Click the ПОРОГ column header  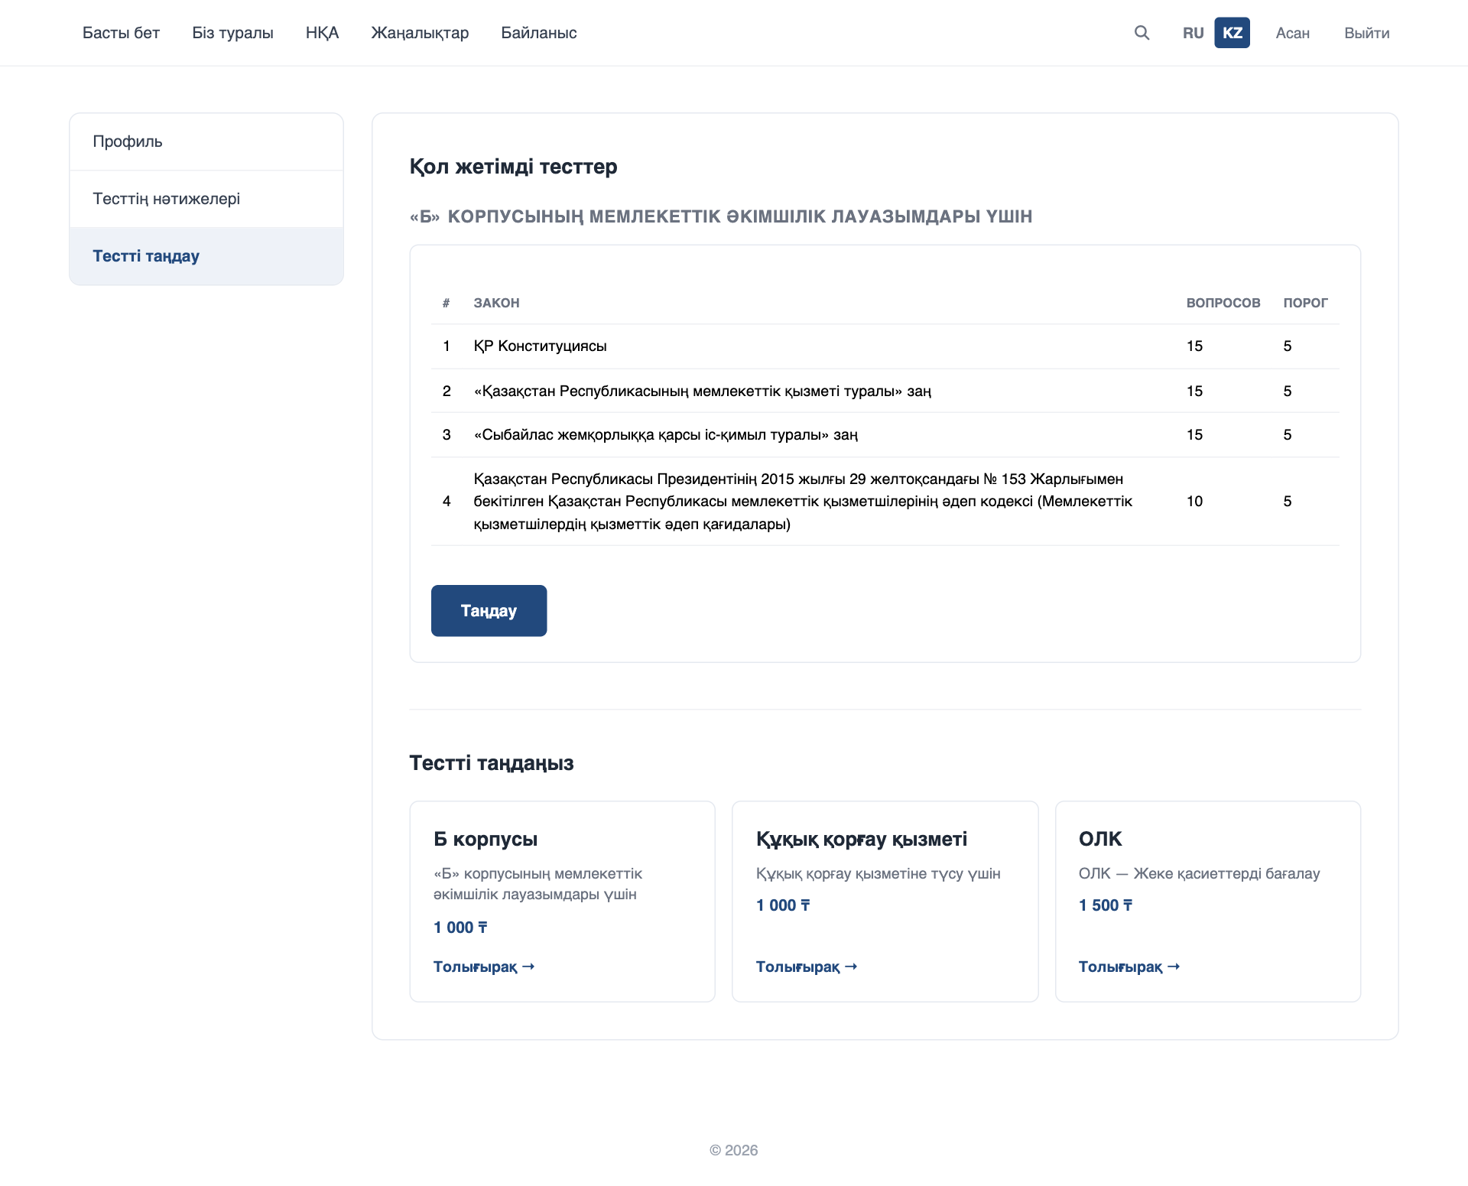pos(1305,303)
